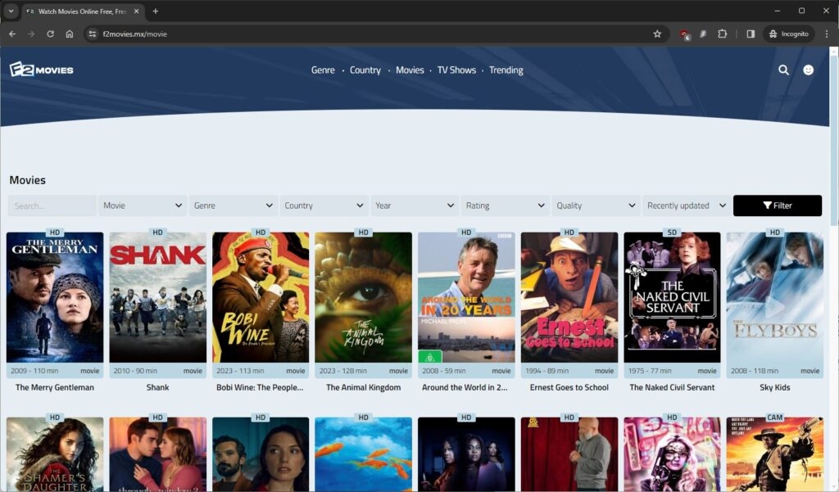The image size is (839, 492).
Task: Open a new browser tab
Action: tap(155, 11)
